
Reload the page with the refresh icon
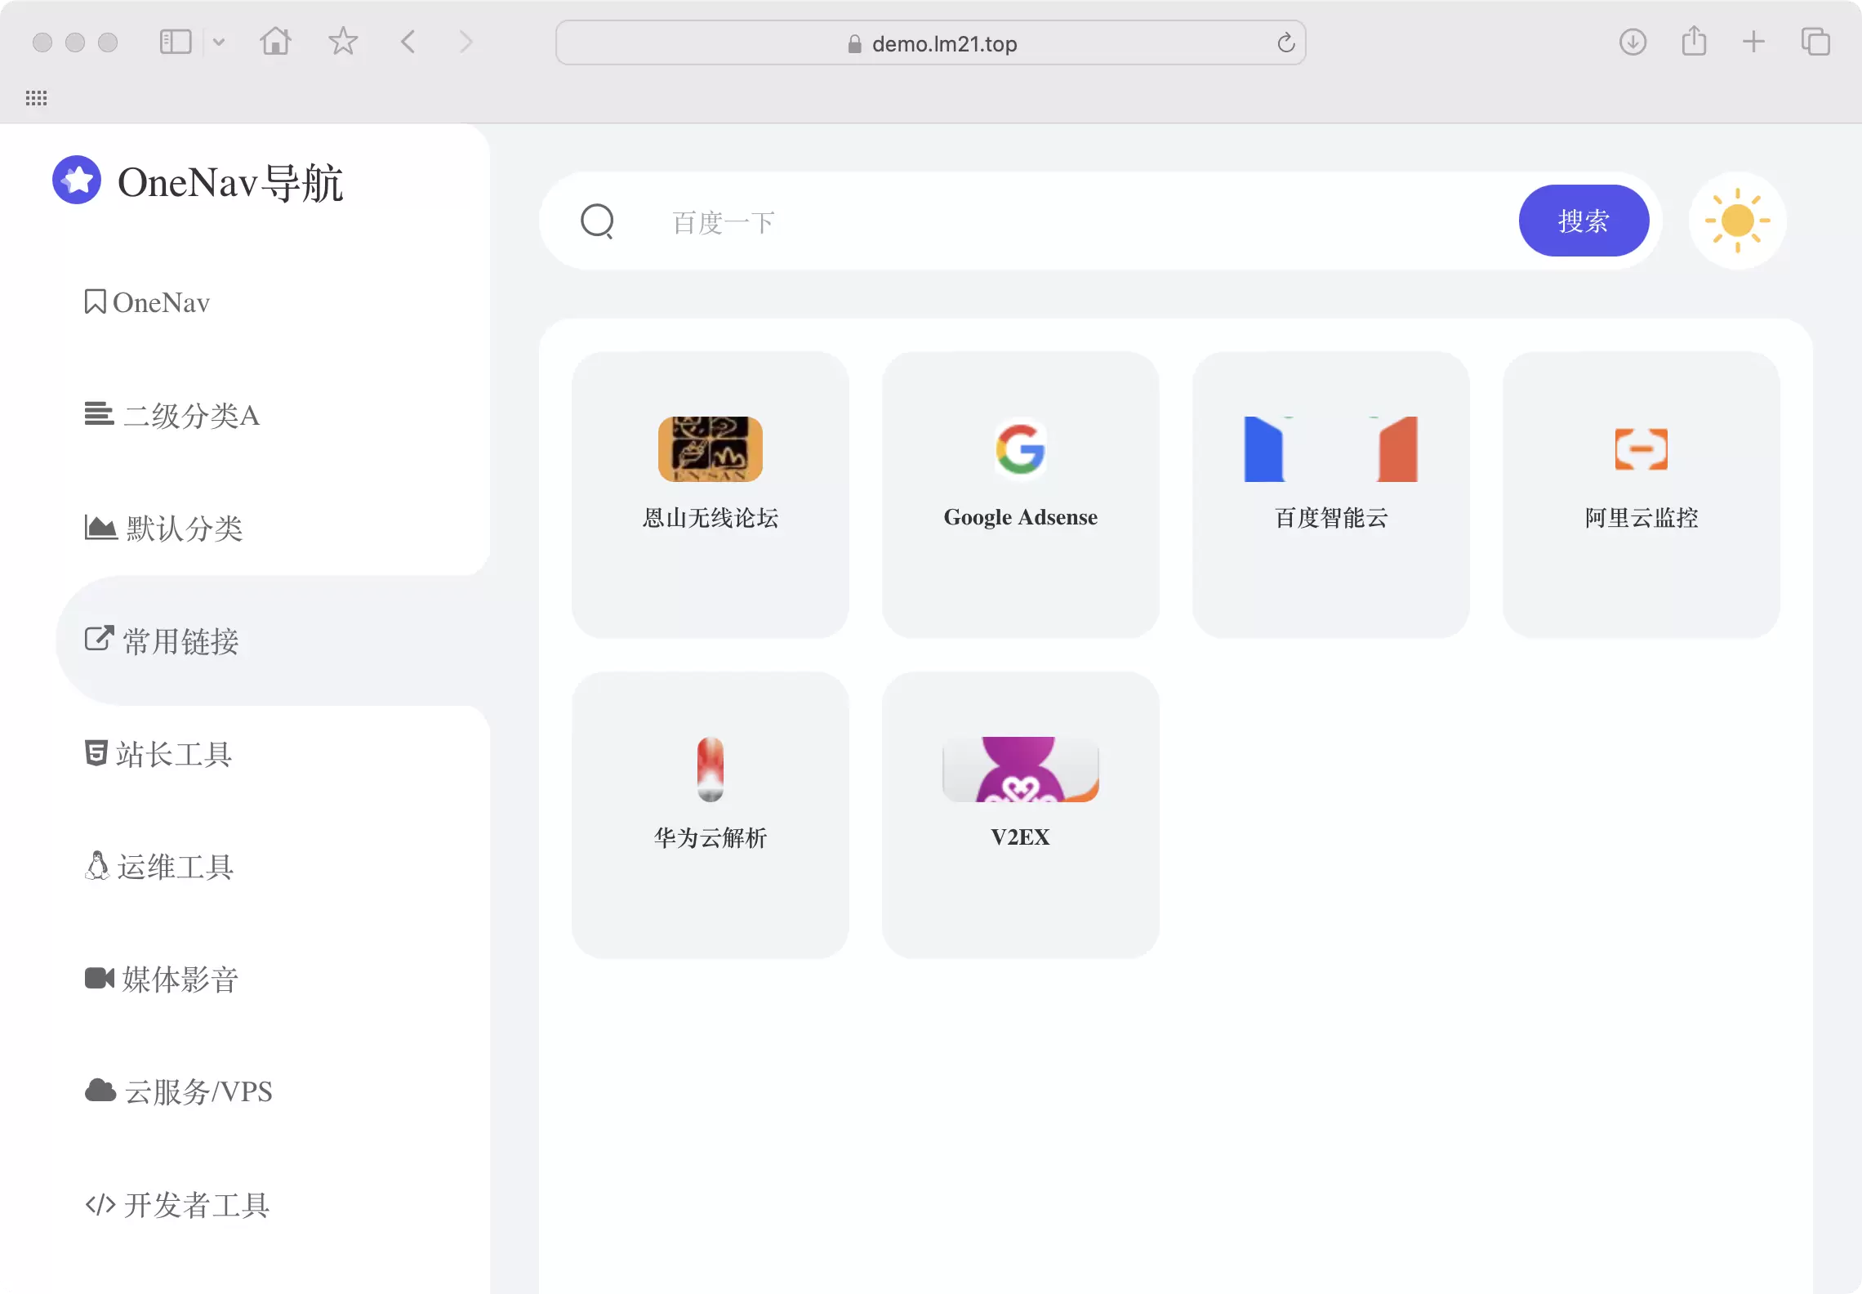coord(1286,42)
